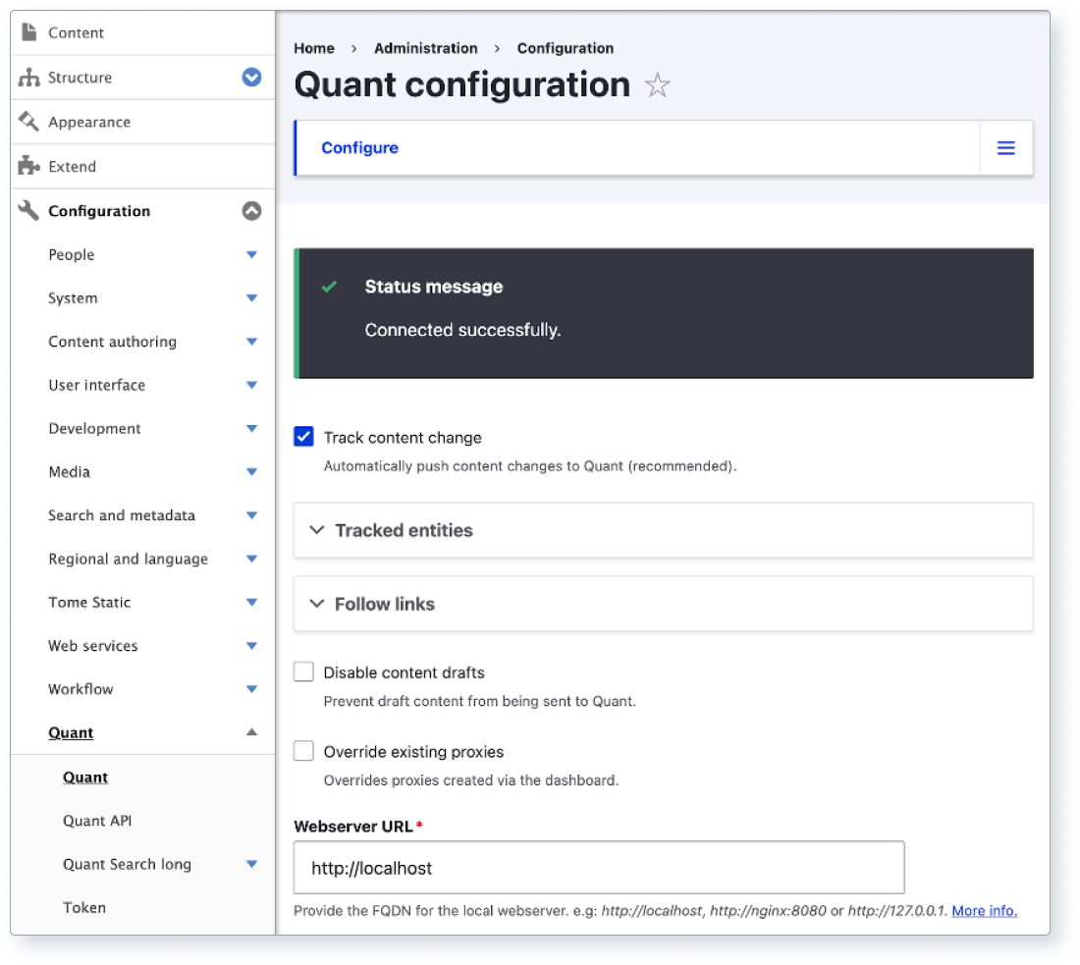The image size is (1080, 965).
Task: Go to Administration via breadcrumb link
Action: [x=425, y=47]
